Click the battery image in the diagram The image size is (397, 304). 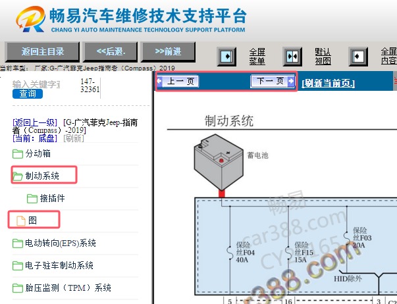pos(219,162)
